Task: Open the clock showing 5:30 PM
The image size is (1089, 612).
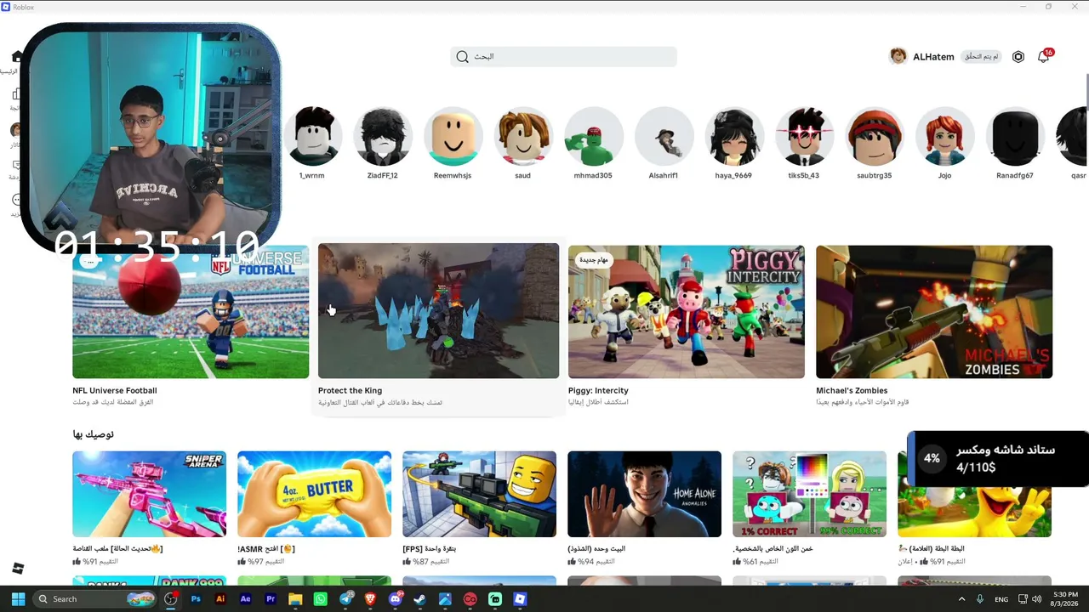Action: click(1065, 599)
